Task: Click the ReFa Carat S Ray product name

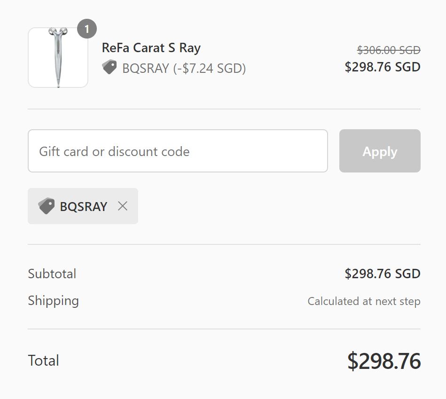Action: coord(151,48)
